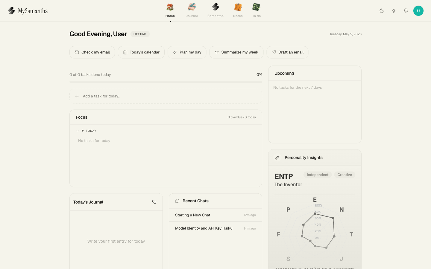Screen dimensions: 431x269
Task: Open the Journal page icon
Action: [192, 7]
